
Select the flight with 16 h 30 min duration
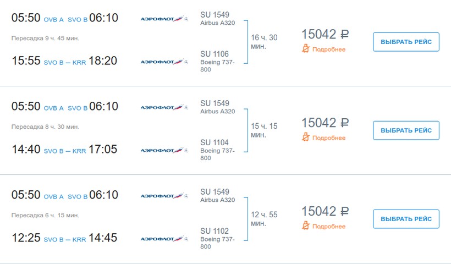[x=406, y=42]
